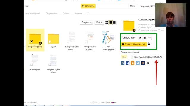Viewport: 190px width, 106px height.
Task: Switch to small tiles grid view
Action: [x=110, y=23]
